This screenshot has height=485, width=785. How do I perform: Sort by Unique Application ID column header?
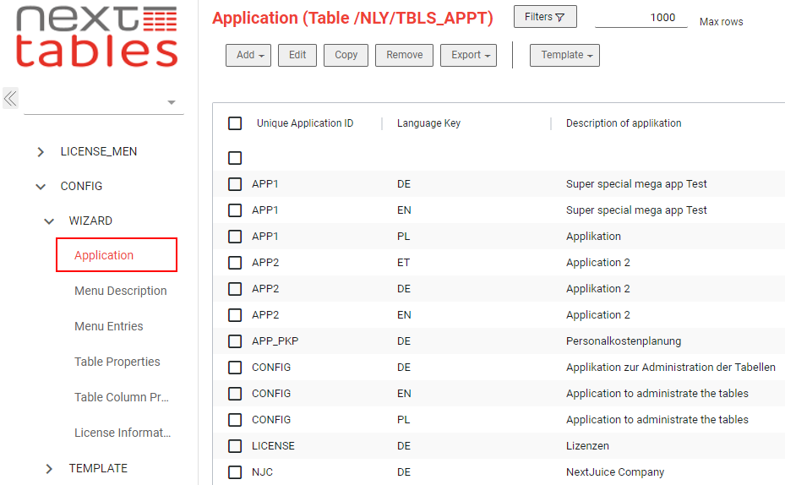[x=305, y=123]
